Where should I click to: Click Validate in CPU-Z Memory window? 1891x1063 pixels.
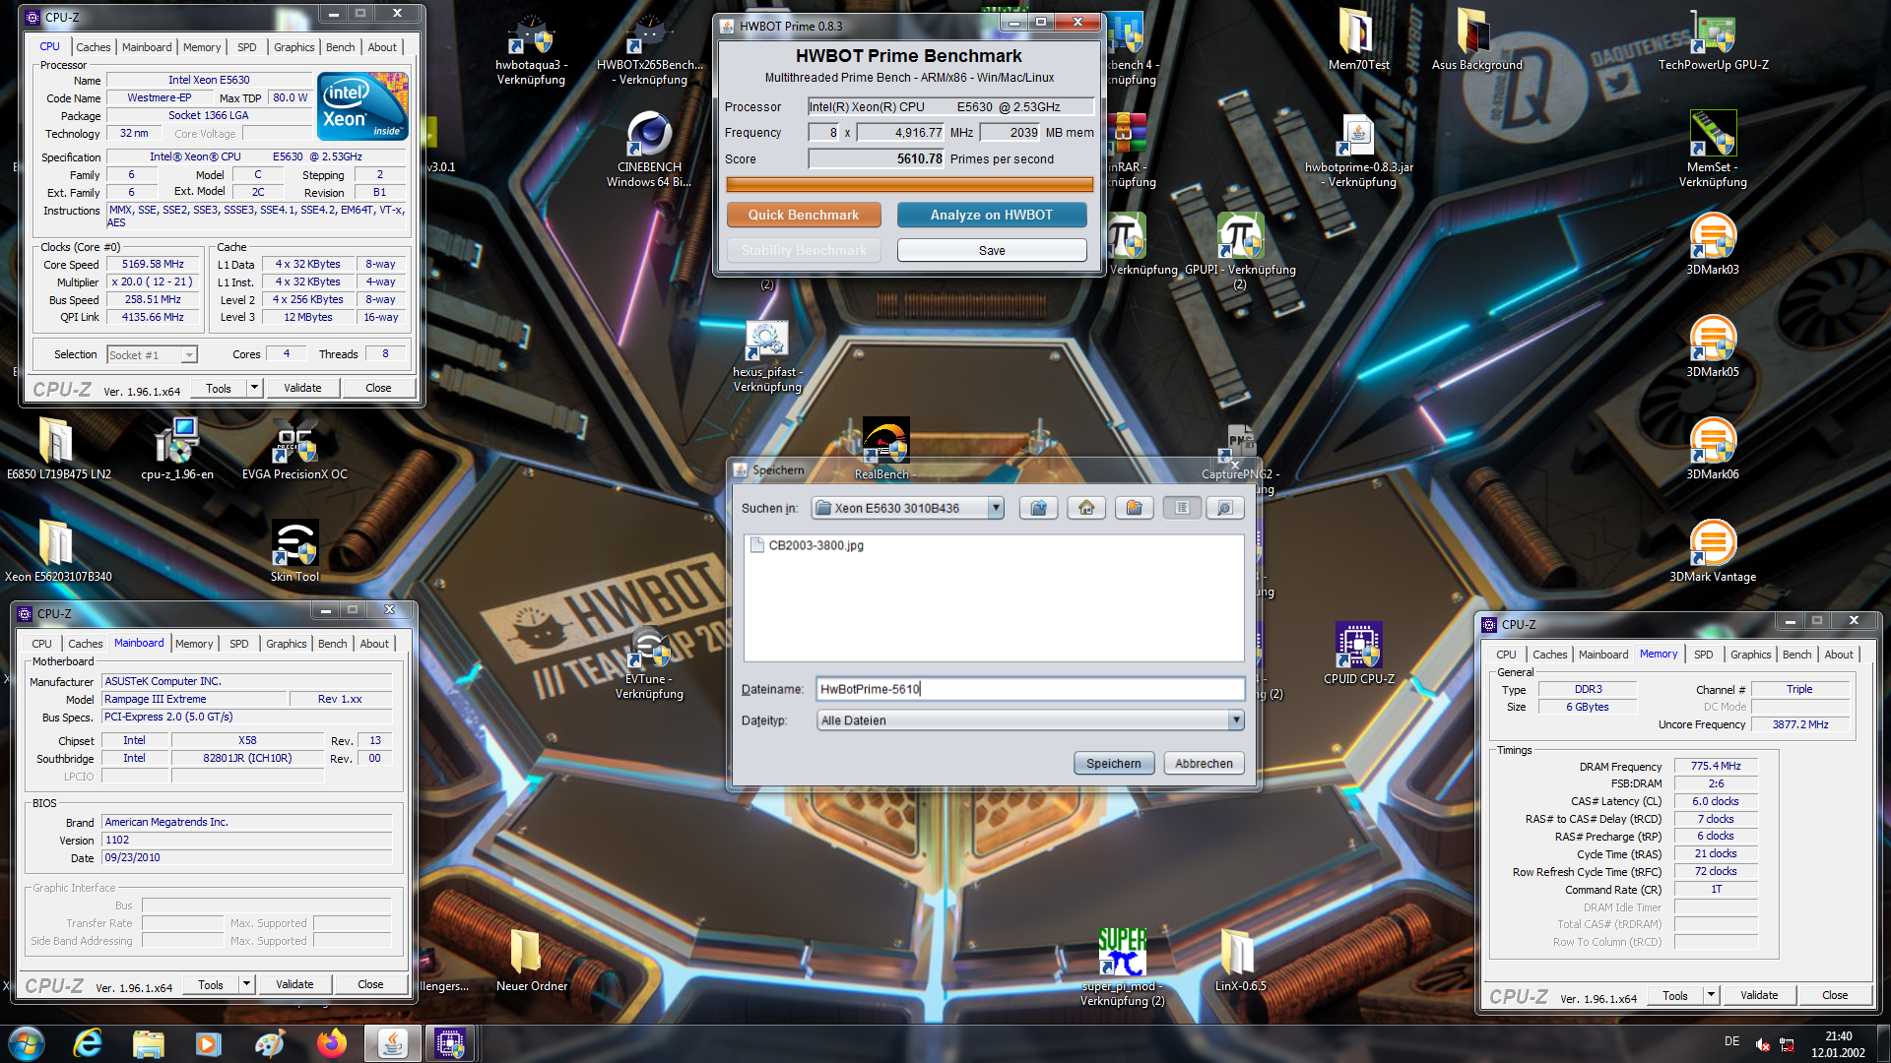tap(1758, 995)
